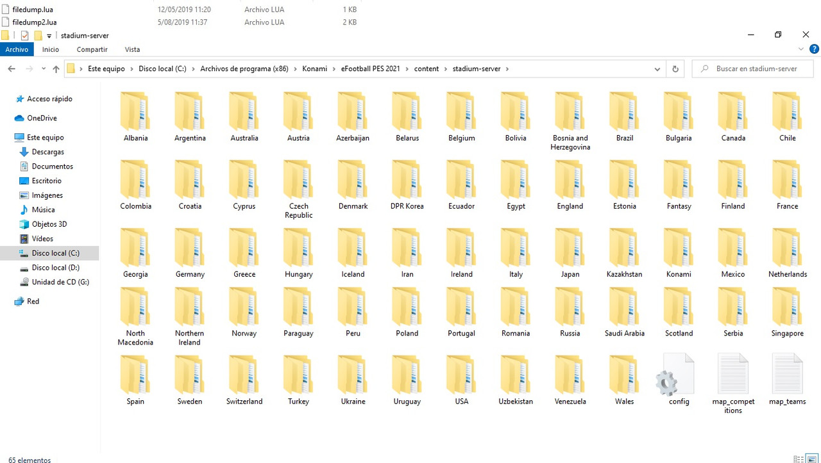Screen dimensions: 821x463
Task: Expand the ribbon with chevron arrow
Action: point(801,49)
